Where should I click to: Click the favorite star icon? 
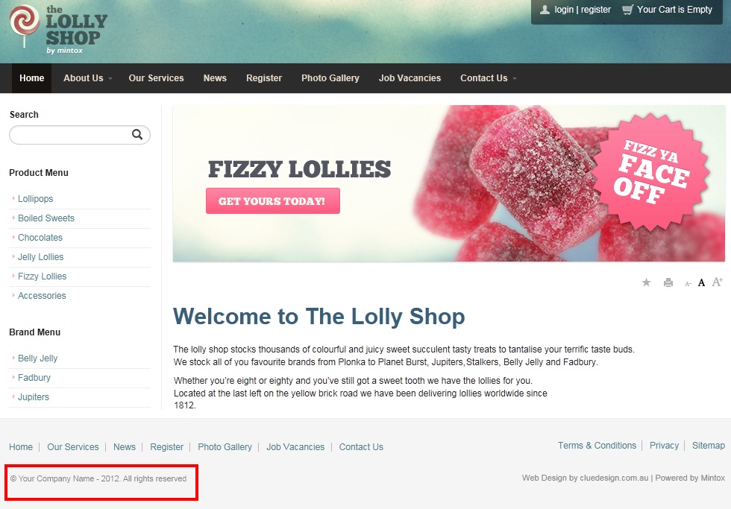[646, 282]
